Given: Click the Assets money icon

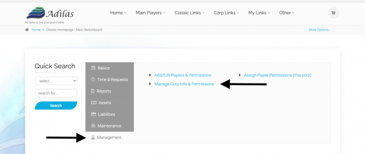Looking at the screenshot, I should click(x=94, y=103).
